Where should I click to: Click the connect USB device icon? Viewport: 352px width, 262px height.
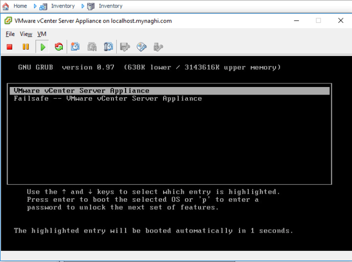pyautogui.click(x=158, y=47)
